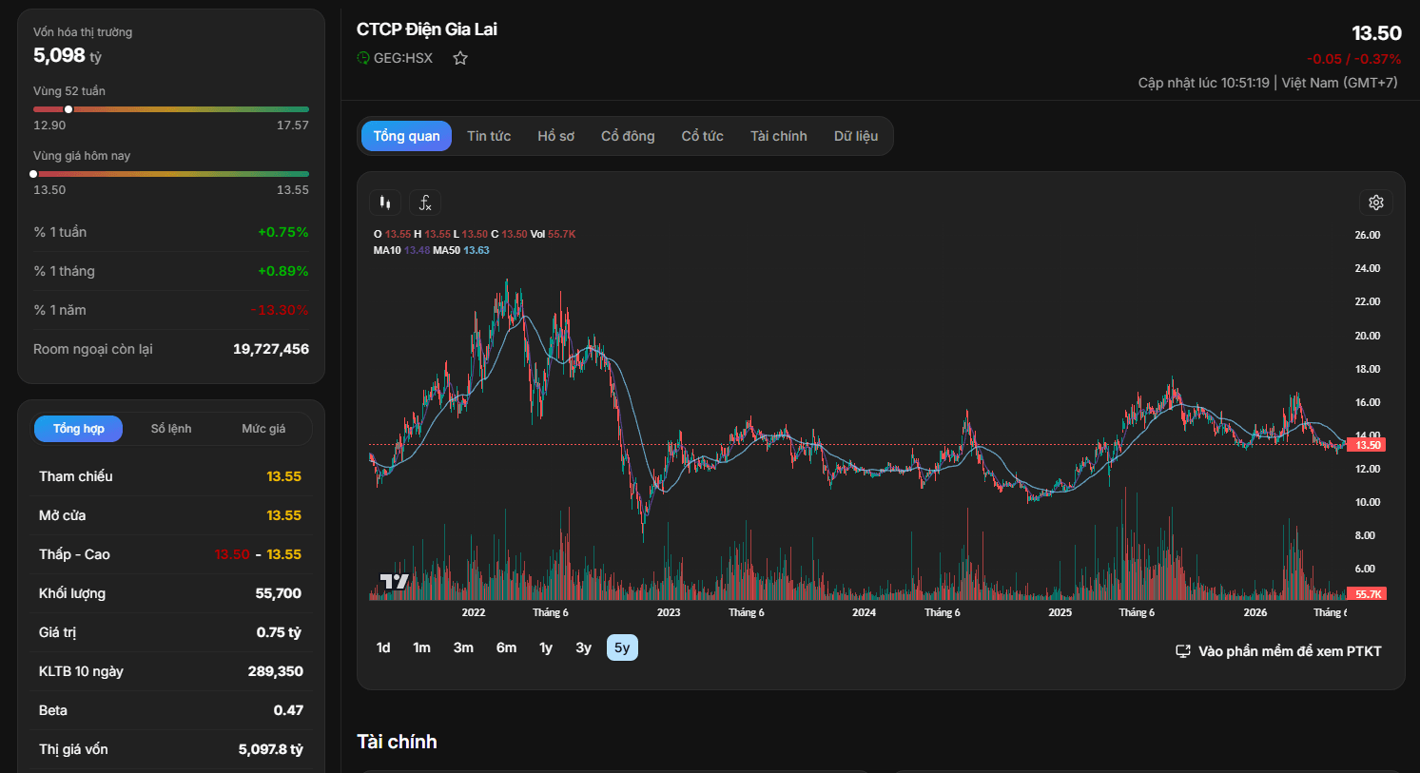Click the 2026 label on time axis

[1255, 612]
